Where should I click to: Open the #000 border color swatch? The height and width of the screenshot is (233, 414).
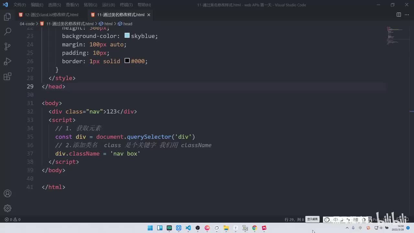tap(127, 61)
